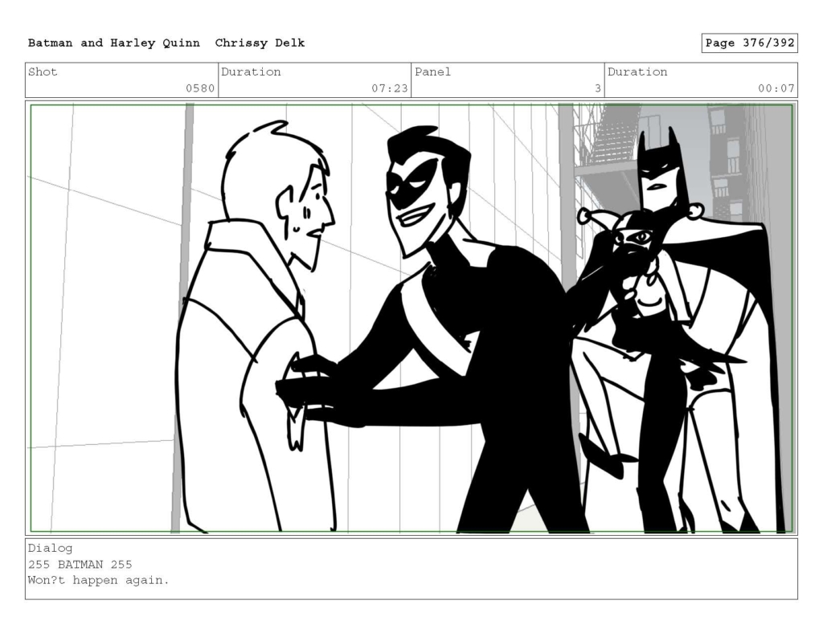Click the title "Batman and Harley Quinn"

pos(114,43)
